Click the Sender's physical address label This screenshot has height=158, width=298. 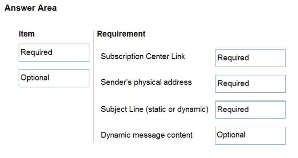[x=146, y=82]
